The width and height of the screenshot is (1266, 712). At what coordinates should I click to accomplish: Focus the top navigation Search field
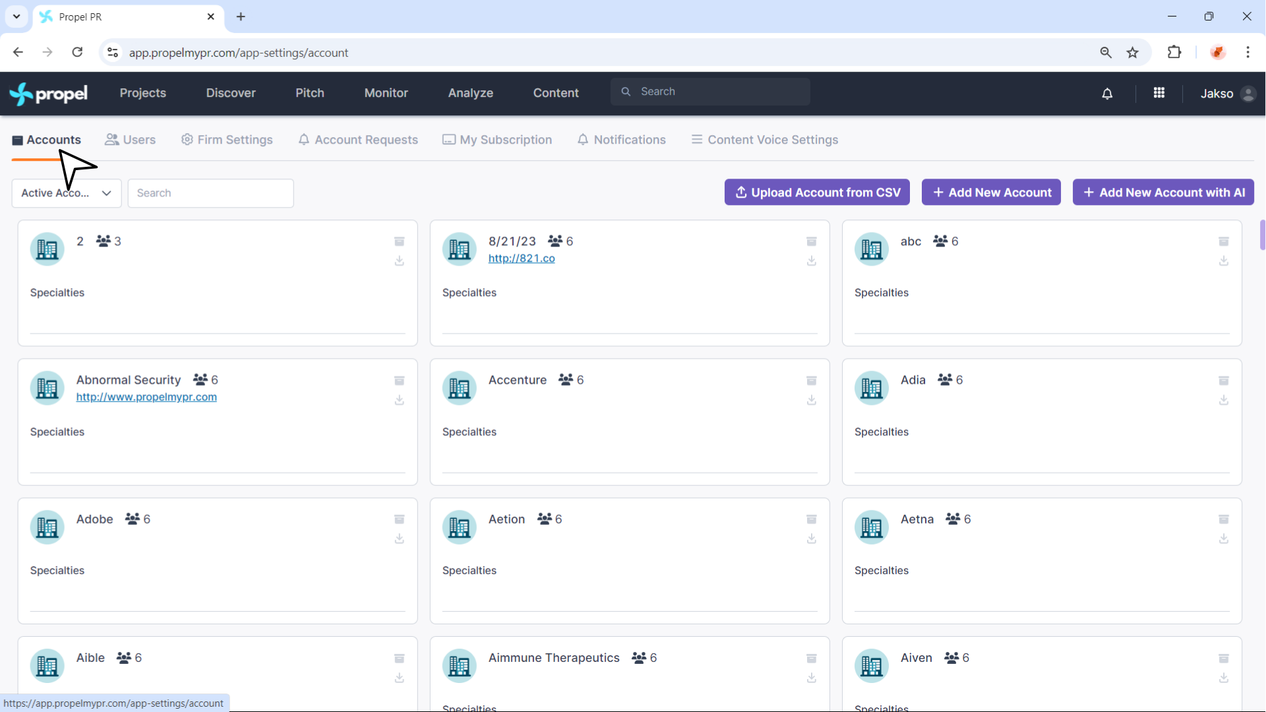tap(710, 92)
